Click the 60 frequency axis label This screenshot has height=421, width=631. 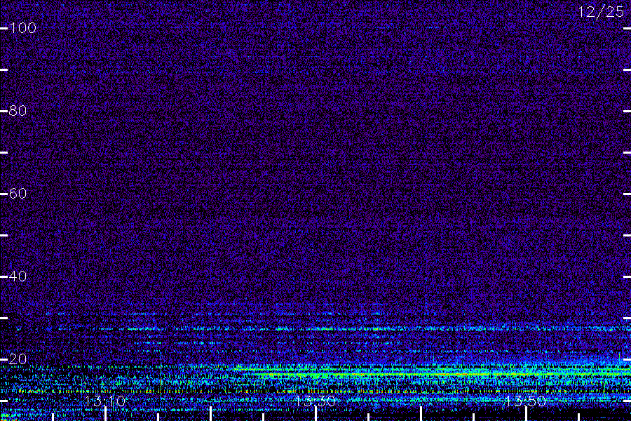(18, 194)
